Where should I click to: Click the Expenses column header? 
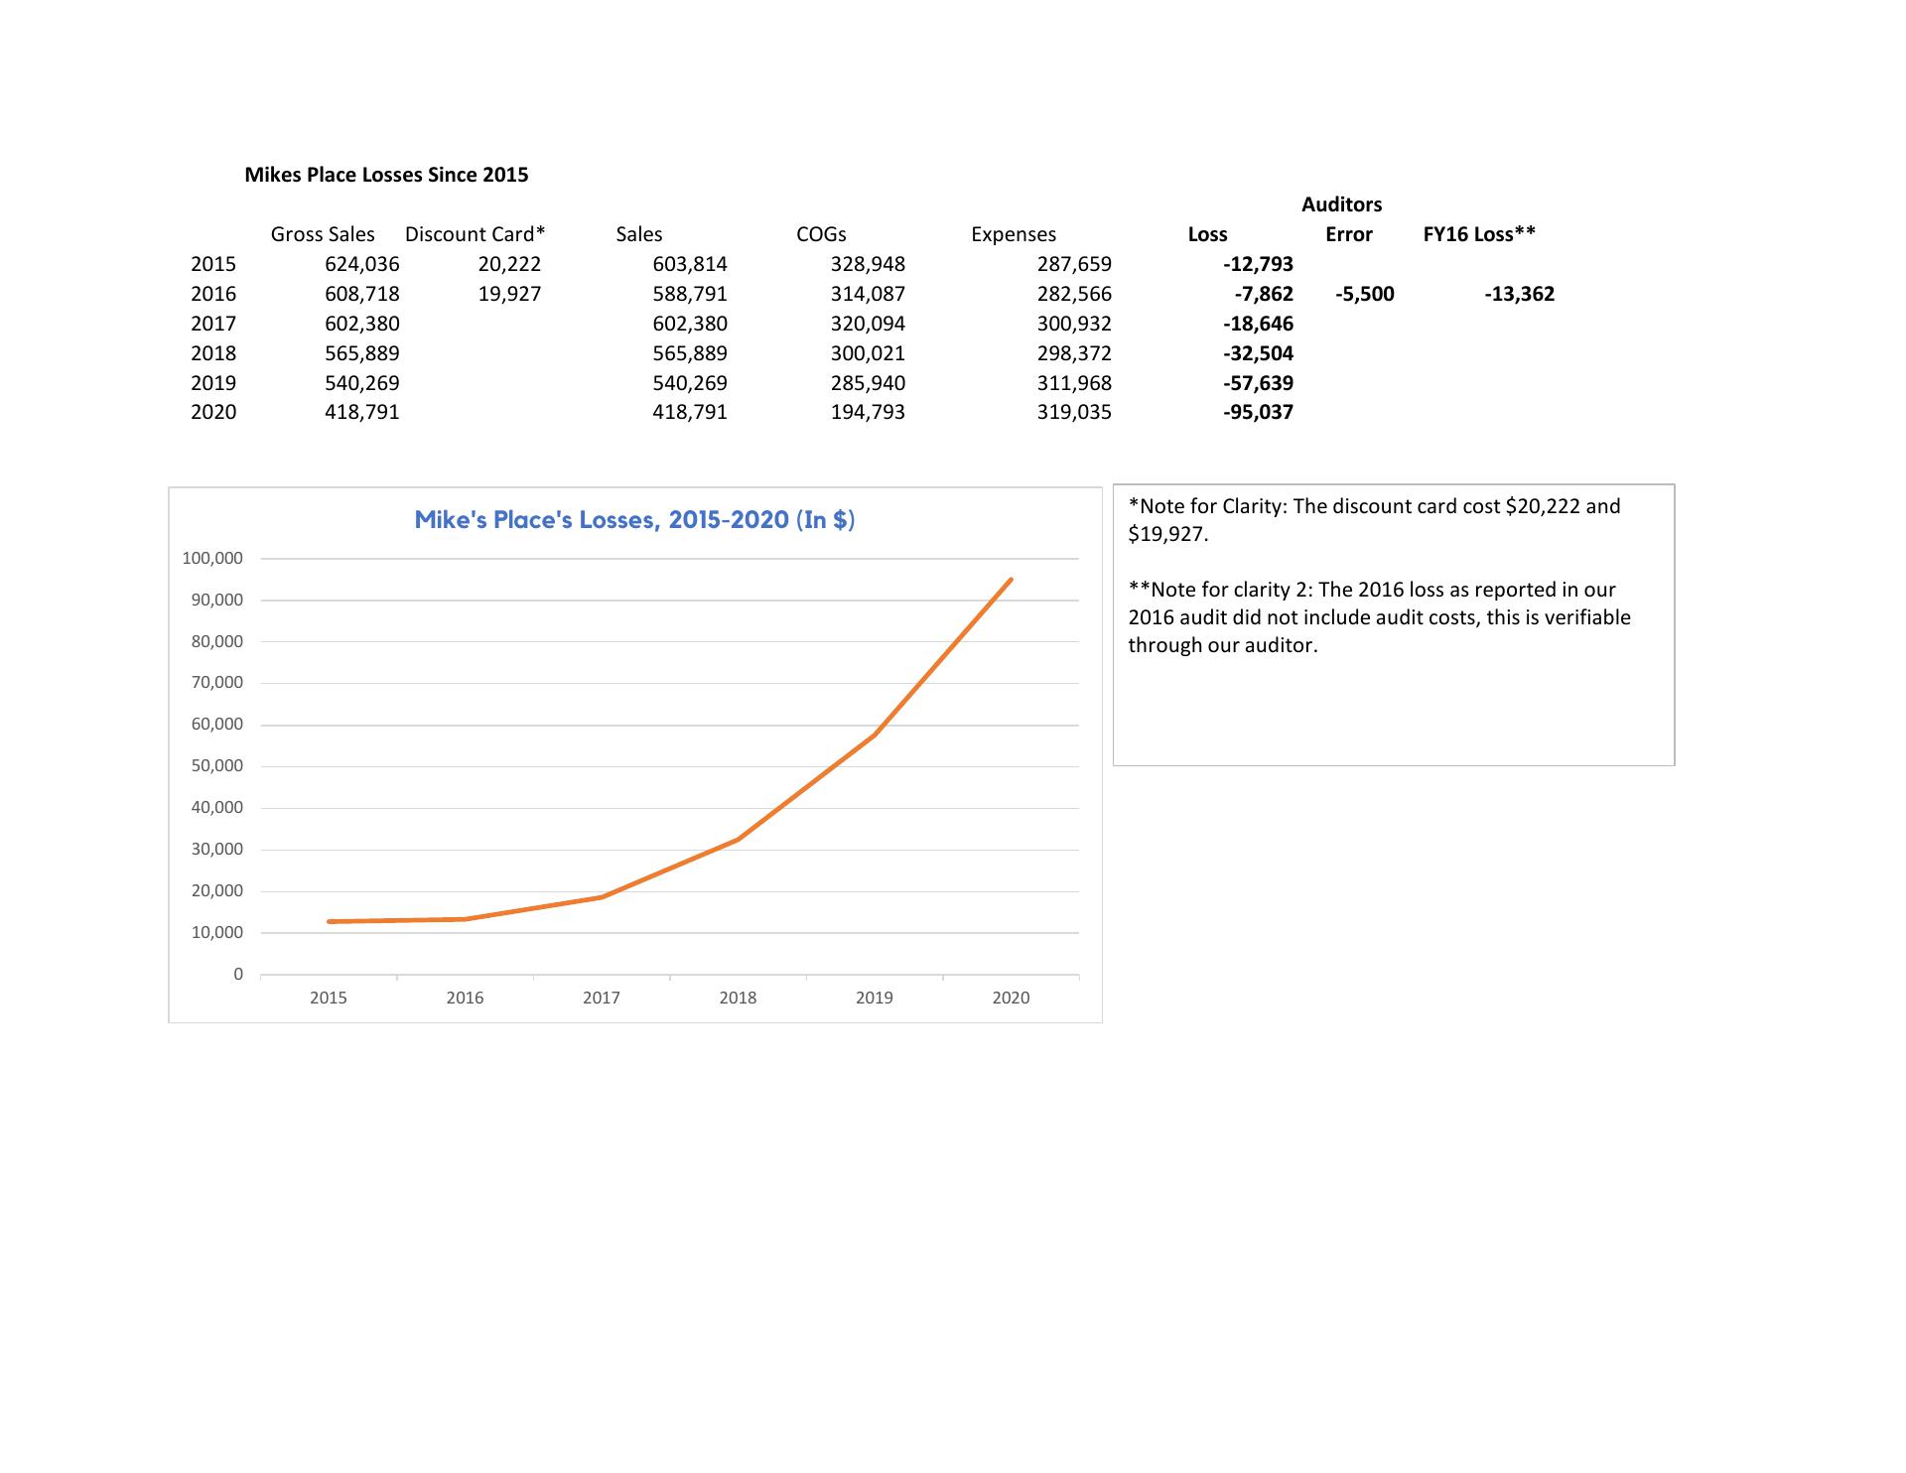(x=1013, y=234)
